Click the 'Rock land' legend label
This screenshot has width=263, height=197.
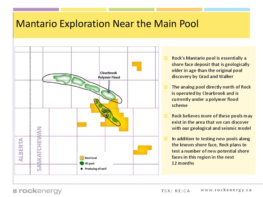(91, 158)
